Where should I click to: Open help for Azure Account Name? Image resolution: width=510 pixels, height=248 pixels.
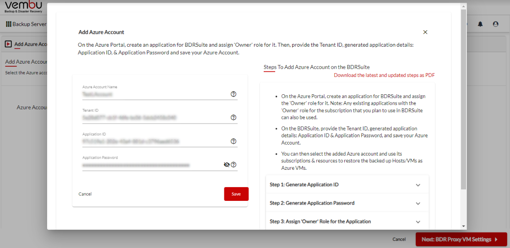[233, 94]
